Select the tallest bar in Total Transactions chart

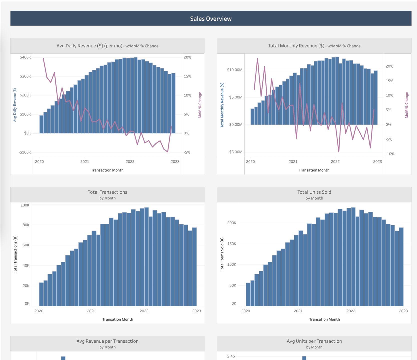tap(147, 255)
